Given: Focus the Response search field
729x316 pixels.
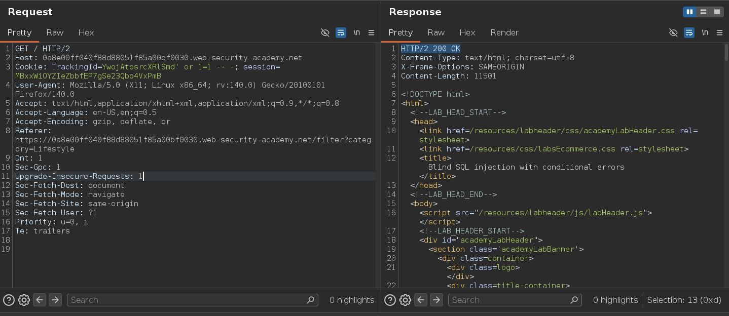Looking at the screenshot, I should click(x=515, y=300).
